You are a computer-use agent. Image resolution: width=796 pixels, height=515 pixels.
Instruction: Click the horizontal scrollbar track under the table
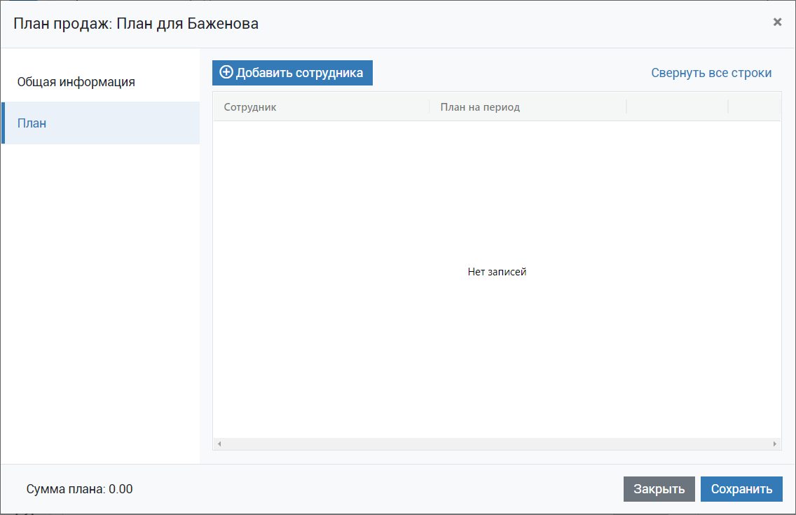497,444
